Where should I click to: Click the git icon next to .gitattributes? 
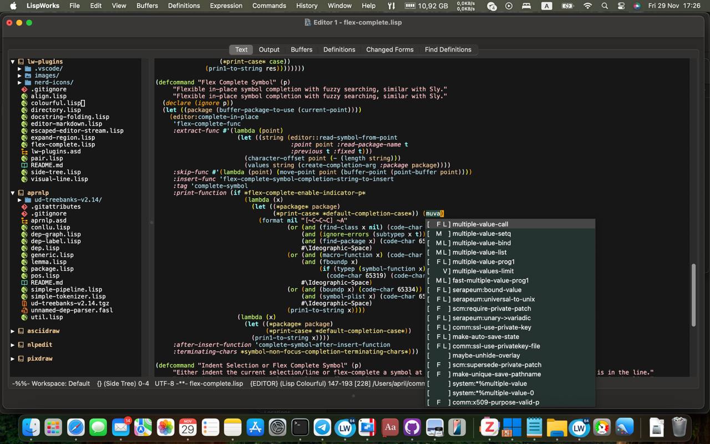(x=24, y=206)
